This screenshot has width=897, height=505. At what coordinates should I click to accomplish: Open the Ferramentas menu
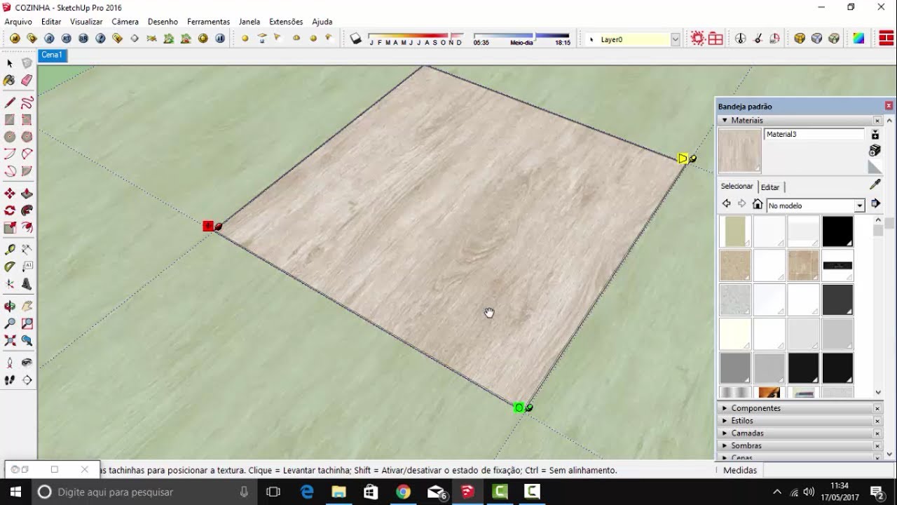pos(208,22)
